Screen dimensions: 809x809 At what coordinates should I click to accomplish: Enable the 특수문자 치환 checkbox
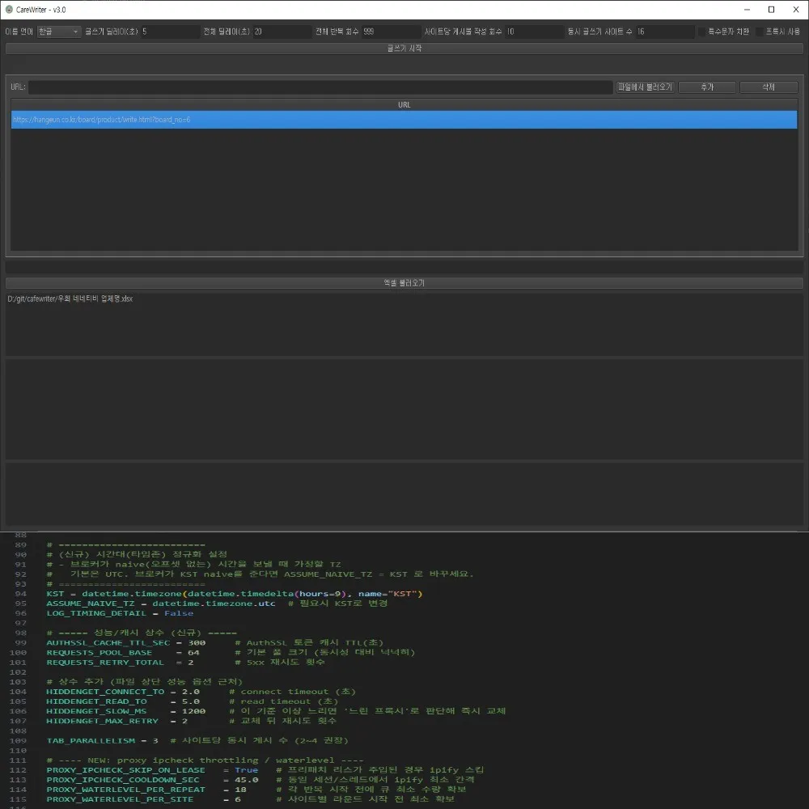pos(701,32)
